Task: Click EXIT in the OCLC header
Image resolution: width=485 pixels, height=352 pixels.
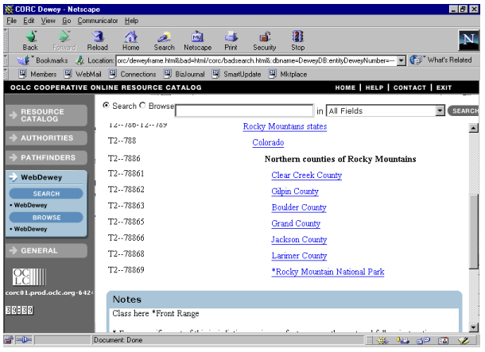Action: coord(444,87)
